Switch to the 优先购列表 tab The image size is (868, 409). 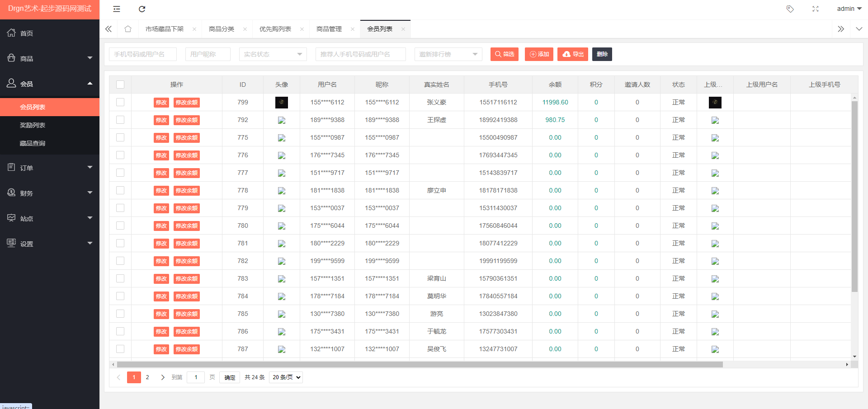point(275,29)
